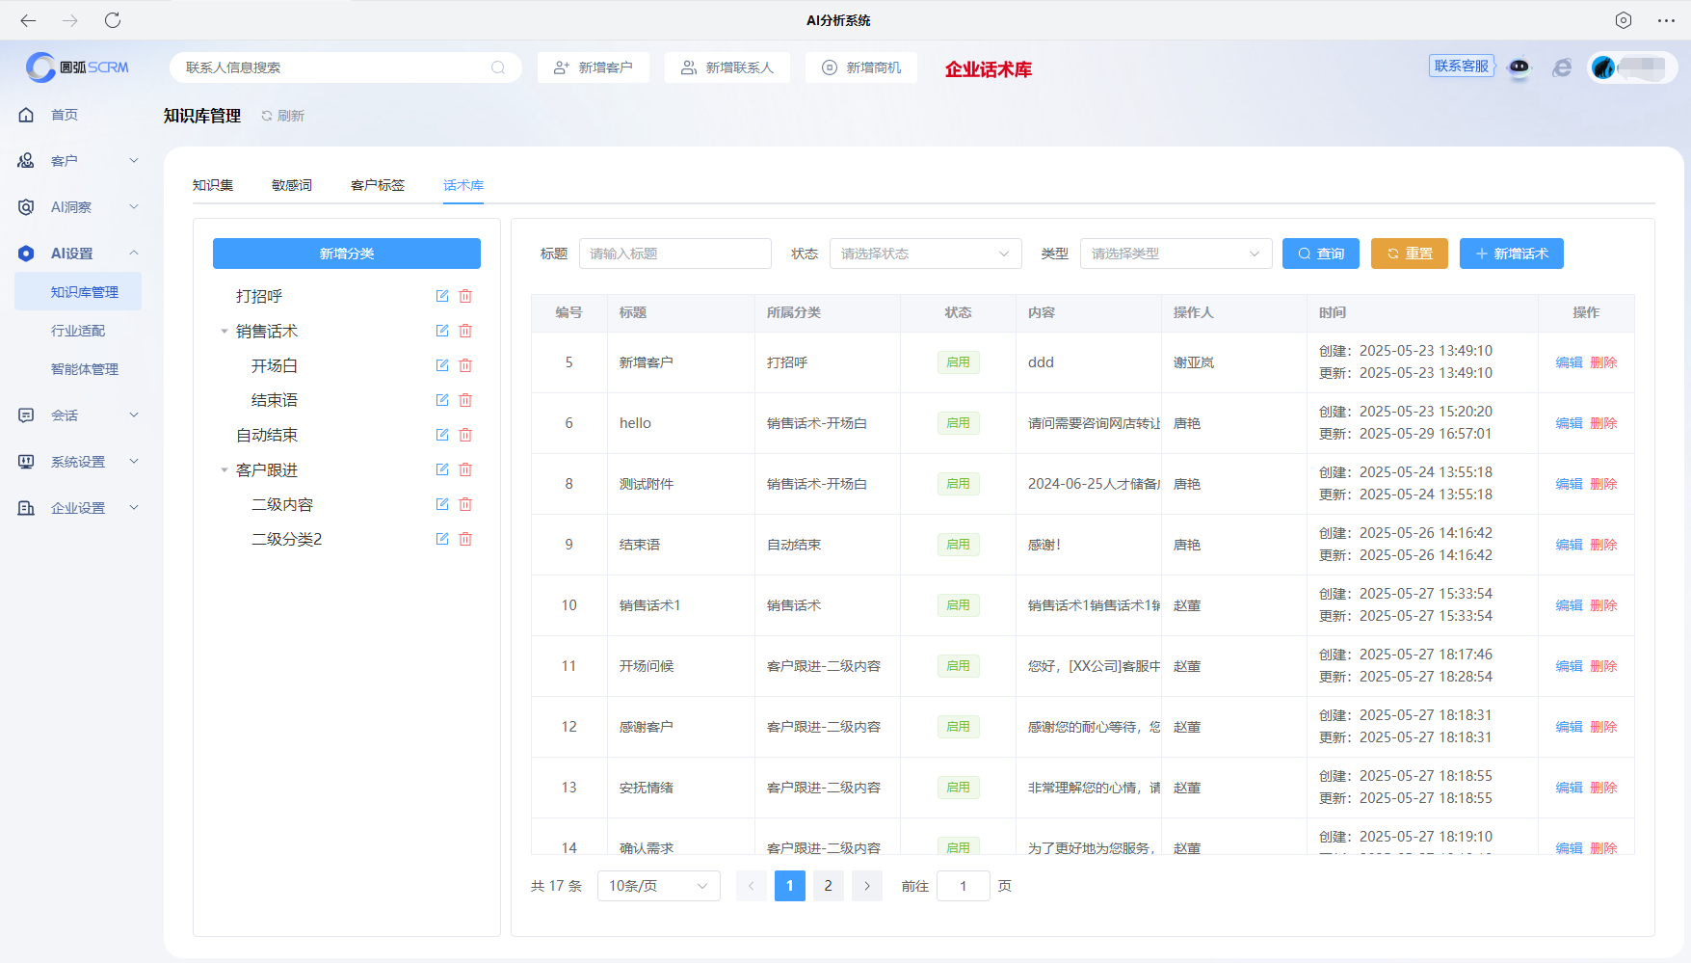Switch to the 知识集 tab
Image resolution: width=1691 pixels, height=963 pixels.
(213, 185)
